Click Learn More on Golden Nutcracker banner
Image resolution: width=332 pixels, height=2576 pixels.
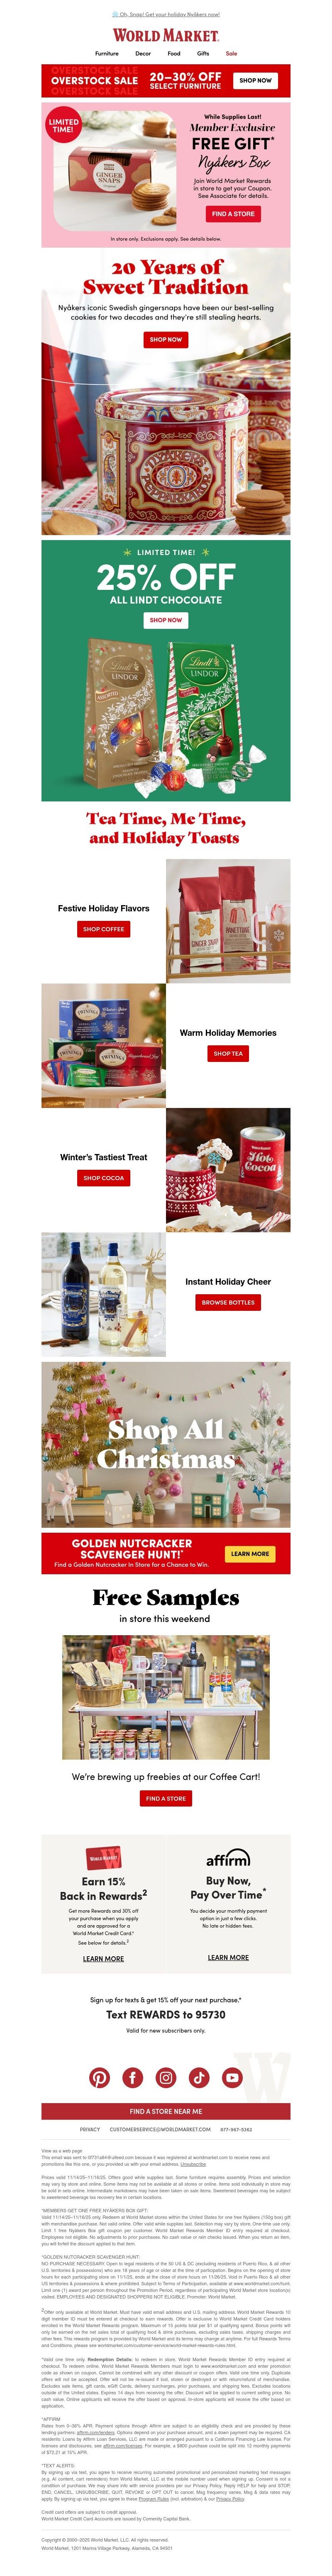click(250, 1553)
